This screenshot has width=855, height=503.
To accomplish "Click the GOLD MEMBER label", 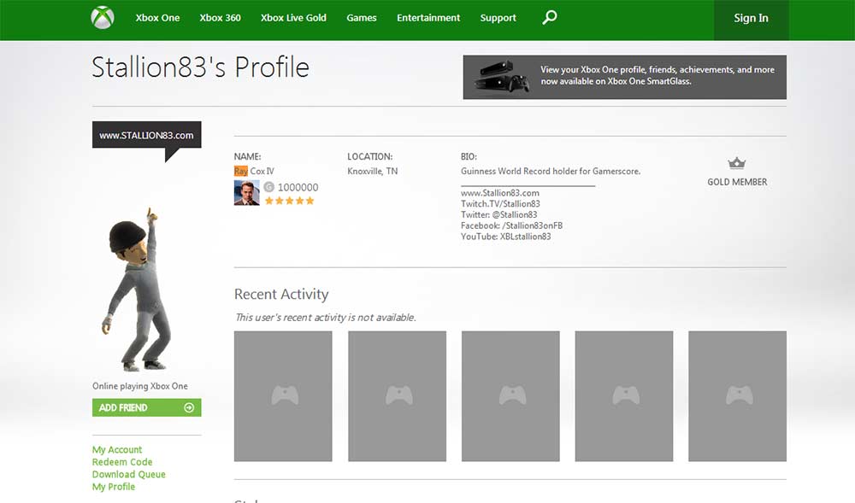I will pos(737,182).
